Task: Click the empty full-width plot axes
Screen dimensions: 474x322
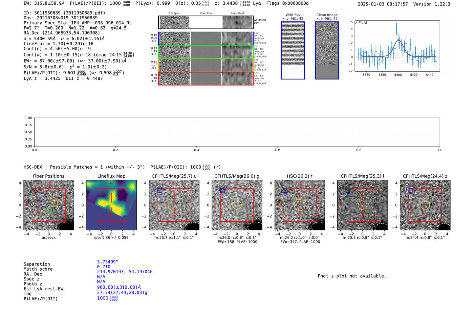Action: (237, 132)
